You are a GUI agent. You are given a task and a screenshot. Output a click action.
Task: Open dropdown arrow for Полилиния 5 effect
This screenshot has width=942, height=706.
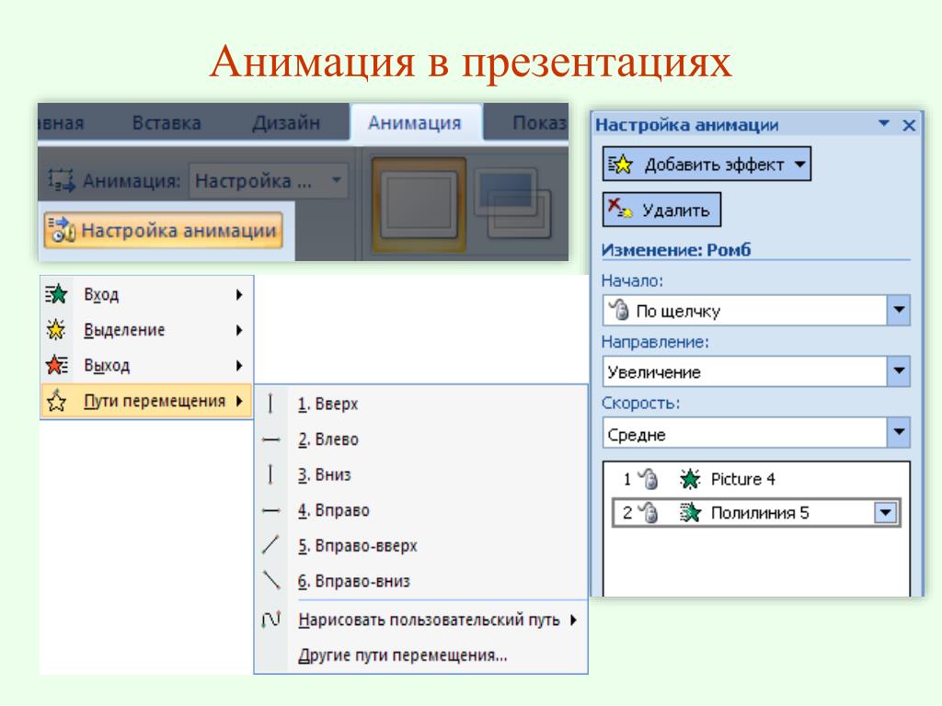tap(885, 513)
